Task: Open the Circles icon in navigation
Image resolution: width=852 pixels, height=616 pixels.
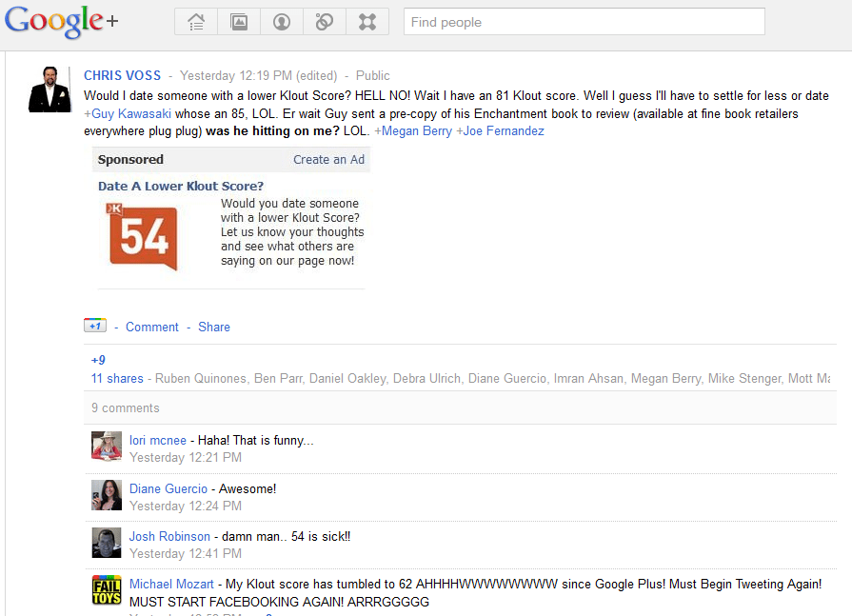Action: (325, 22)
